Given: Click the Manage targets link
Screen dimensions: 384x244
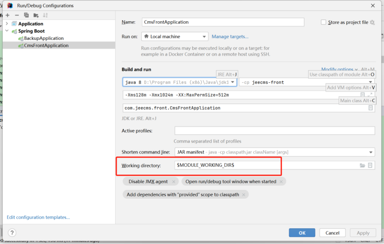Looking at the screenshot, I should point(230,37).
